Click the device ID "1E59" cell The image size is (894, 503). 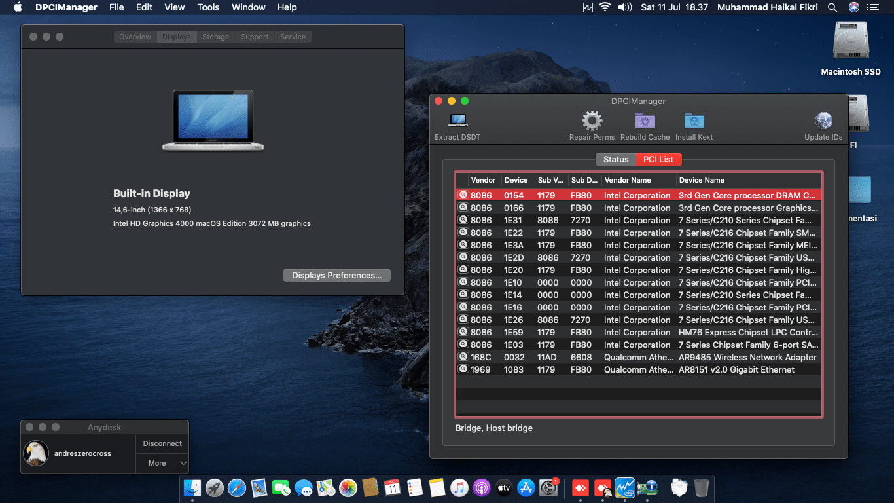click(513, 332)
